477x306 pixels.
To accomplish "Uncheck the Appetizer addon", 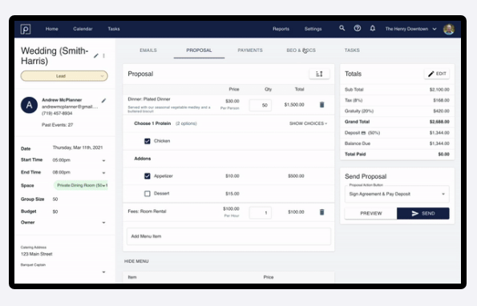I will click(148, 176).
